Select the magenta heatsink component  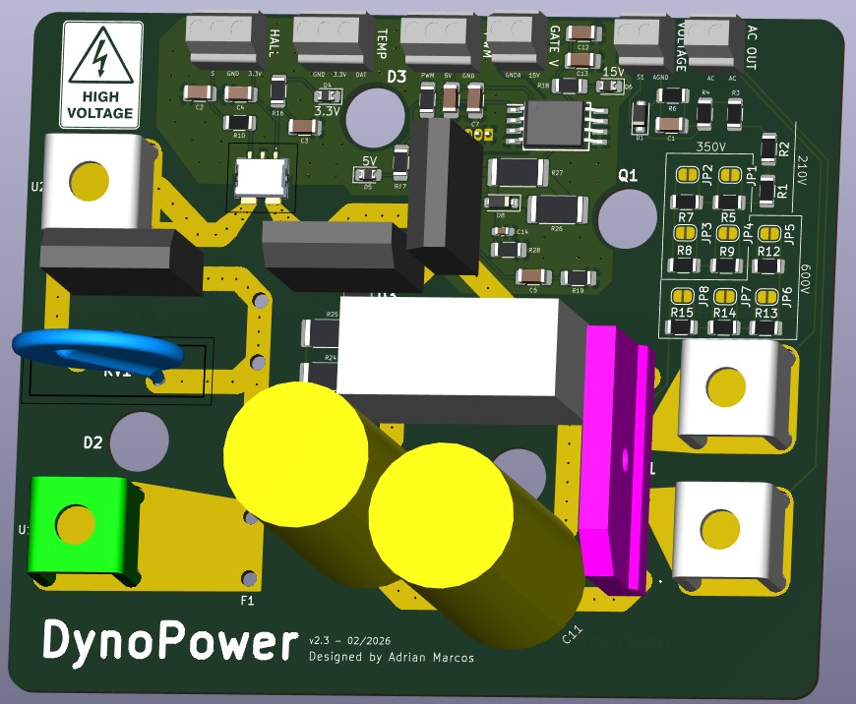pyautogui.click(x=614, y=459)
